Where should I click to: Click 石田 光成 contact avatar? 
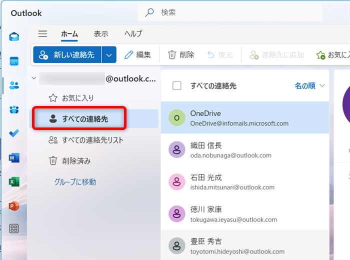pyautogui.click(x=177, y=182)
